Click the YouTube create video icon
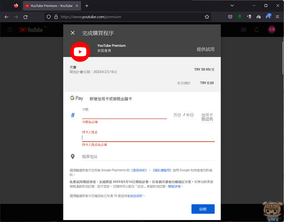This screenshot has height=222, width=284. [243, 30]
